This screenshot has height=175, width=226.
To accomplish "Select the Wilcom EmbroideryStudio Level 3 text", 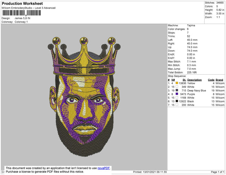I will point(29,8).
